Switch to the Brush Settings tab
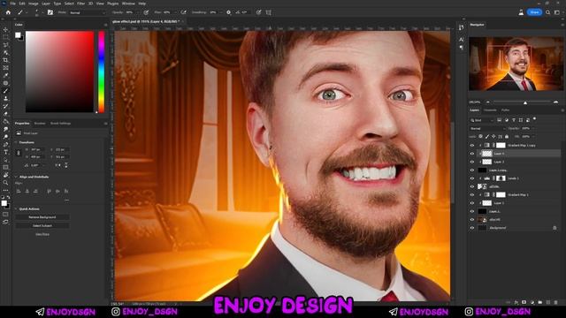Viewport: 566px width, 318px height. [x=61, y=124]
